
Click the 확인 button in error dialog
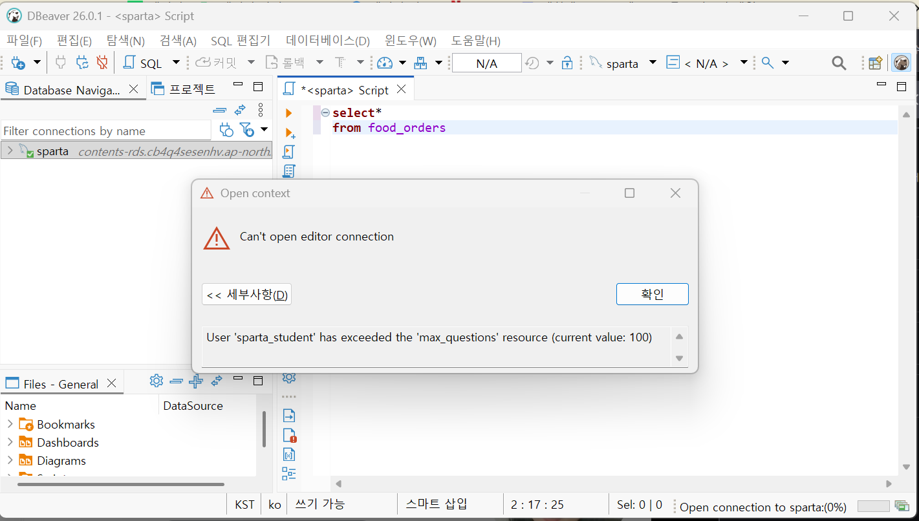pos(652,294)
